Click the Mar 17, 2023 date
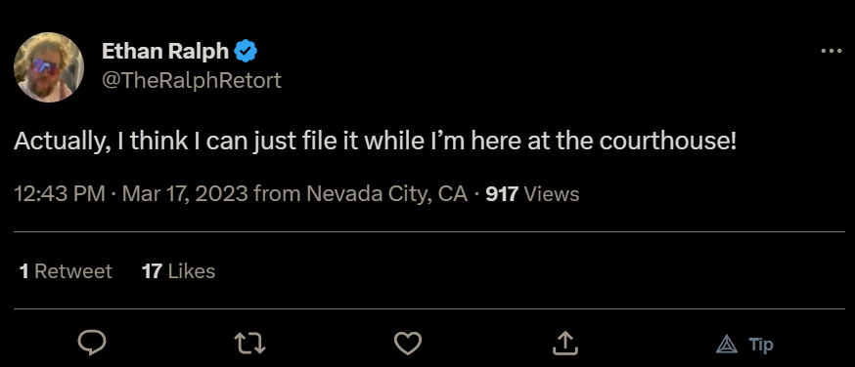 tap(185, 193)
